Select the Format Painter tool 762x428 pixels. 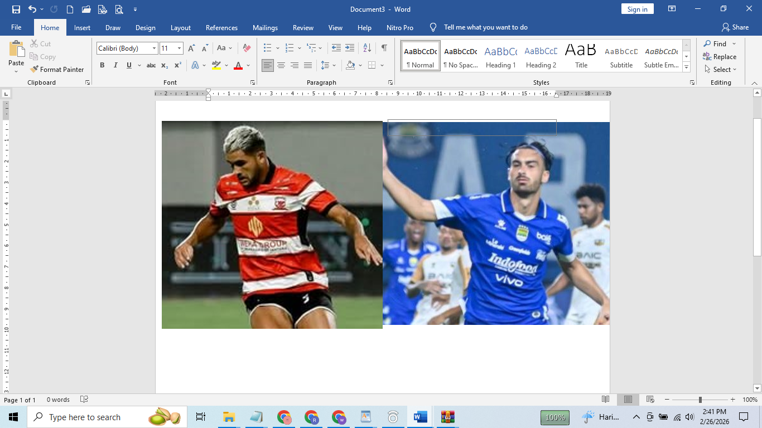click(57, 69)
